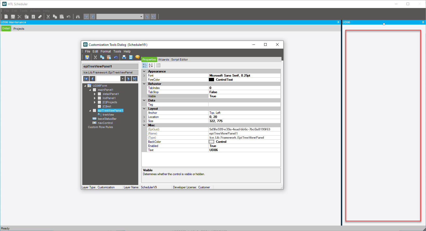Open the control selector dropdown in the Customization dialog
The width and height of the screenshot is (426, 231).
coord(122,79)
